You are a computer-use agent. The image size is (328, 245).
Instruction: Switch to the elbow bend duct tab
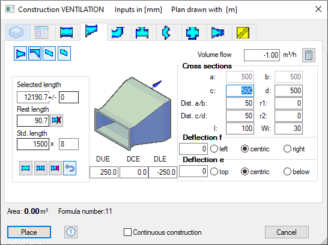[x=118, y=32]
